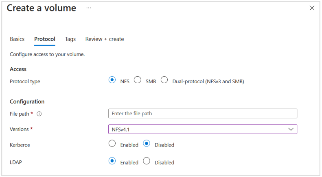This screenshot has height=177, width=322.
Task: Click the File path input field
Action: pos(202,113)
